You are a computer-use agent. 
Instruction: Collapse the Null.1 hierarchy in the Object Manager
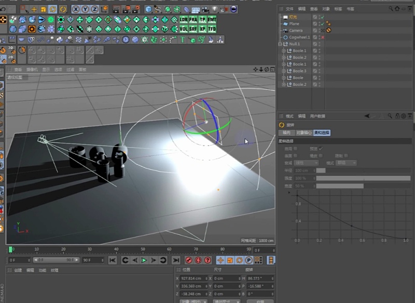pyautogui.click(x=280, y=44)
